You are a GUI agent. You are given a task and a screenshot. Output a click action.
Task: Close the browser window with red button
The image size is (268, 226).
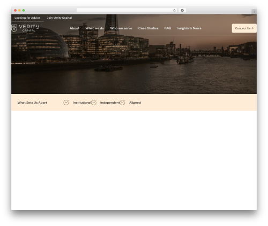[x=16, y=10]
